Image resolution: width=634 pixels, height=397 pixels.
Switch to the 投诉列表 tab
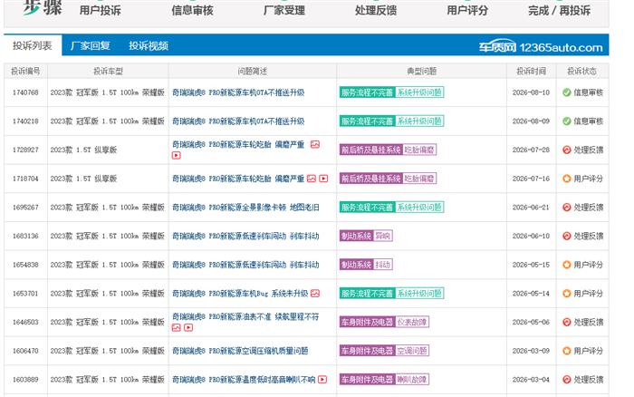coord(33,45)
